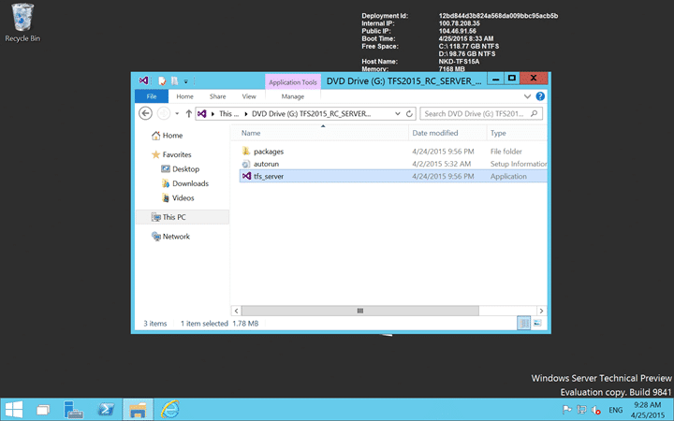
Task: Launch PowerShell from the taskbar
Action: click(106, 410)
